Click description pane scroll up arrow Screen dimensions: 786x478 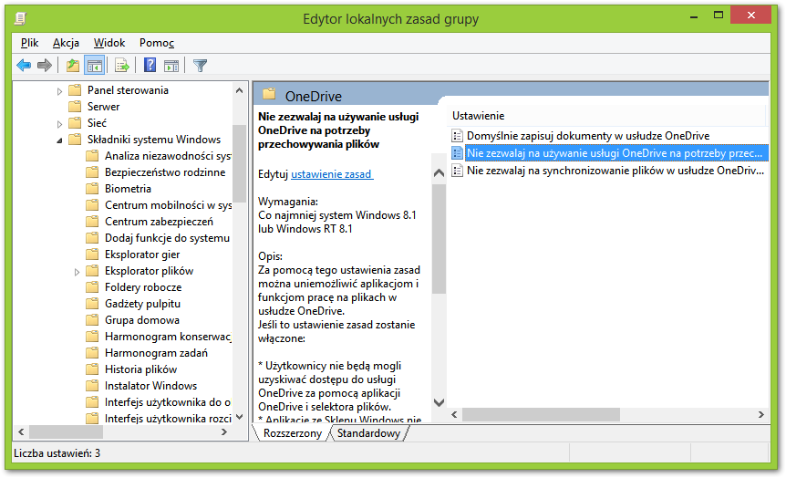440,173
